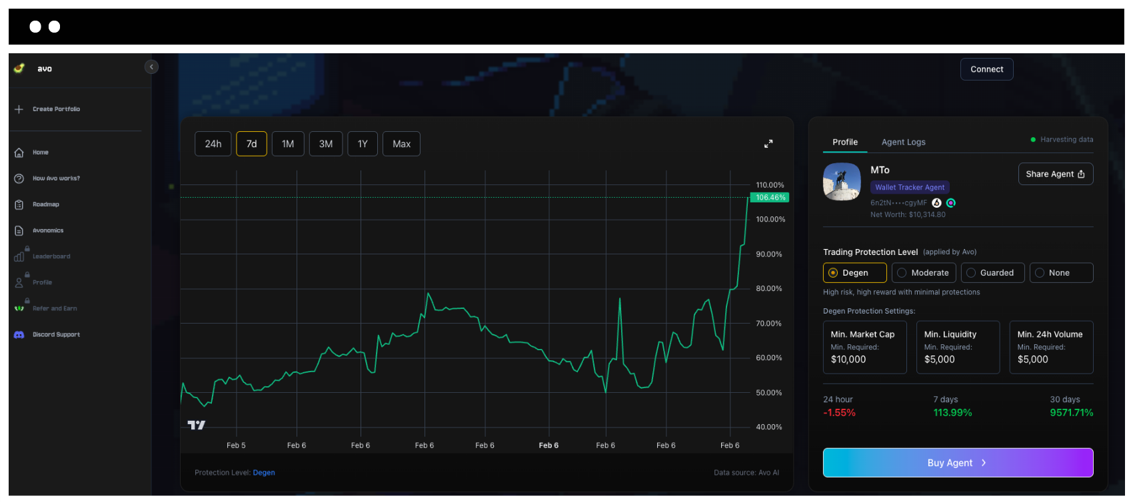This screenshot has width=1133, height=502.
Task: Click the locked Leaderboard bar chart icon
Action: point(19,256)
